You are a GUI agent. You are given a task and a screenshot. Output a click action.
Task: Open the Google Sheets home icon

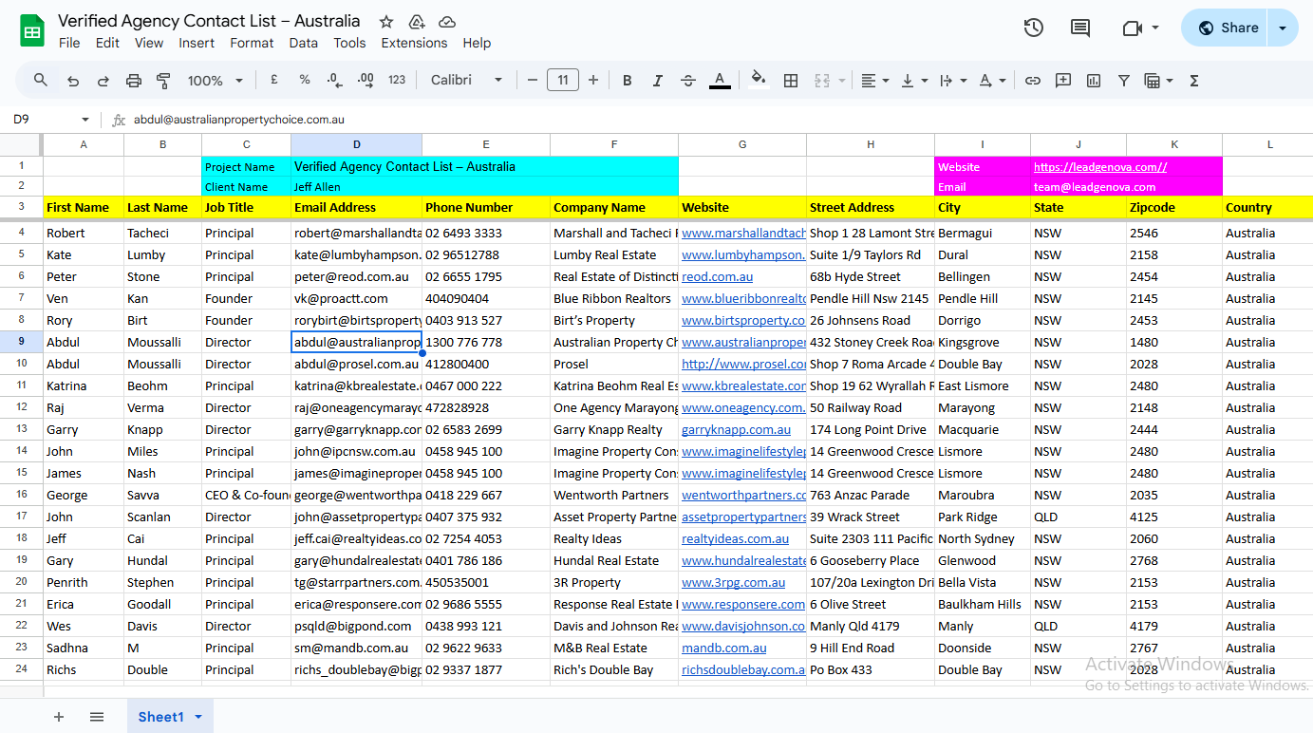tap(33, 30)
